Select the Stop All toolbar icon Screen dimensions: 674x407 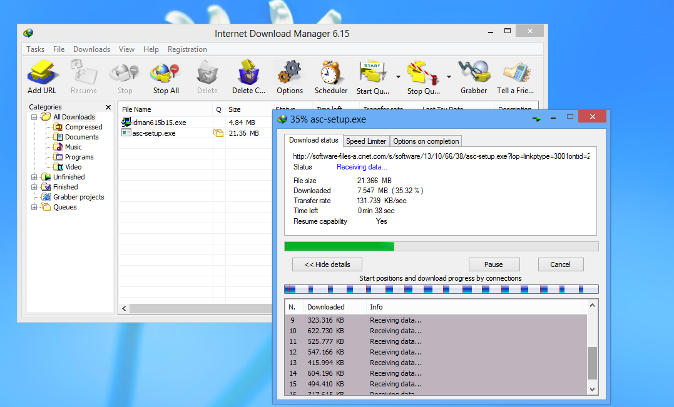165,74
